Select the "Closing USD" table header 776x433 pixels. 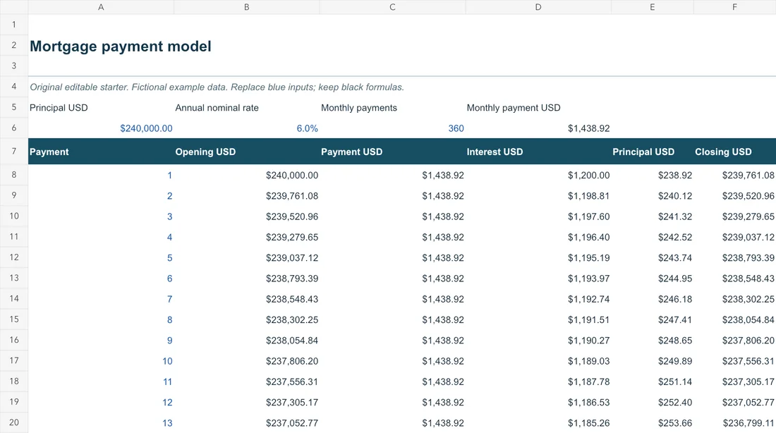click(723, 152)
